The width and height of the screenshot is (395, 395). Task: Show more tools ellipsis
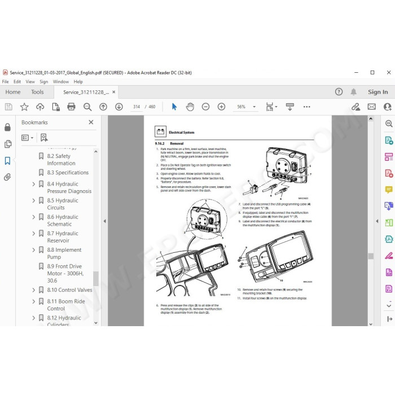[306, 107]
